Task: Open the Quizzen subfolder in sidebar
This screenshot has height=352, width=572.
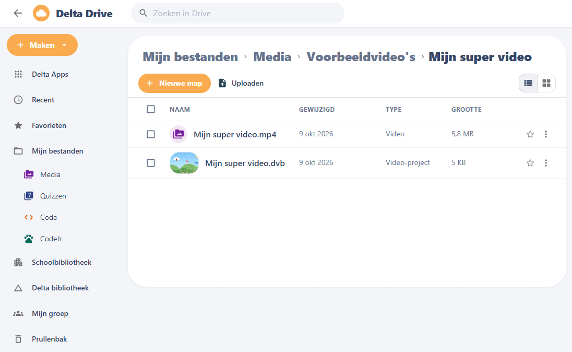Action: (x=53, y=196)
